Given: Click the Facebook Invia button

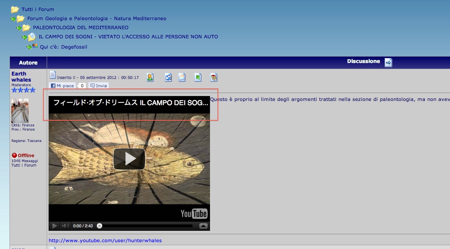Looking at the screenshot, I should click(98, 85).
